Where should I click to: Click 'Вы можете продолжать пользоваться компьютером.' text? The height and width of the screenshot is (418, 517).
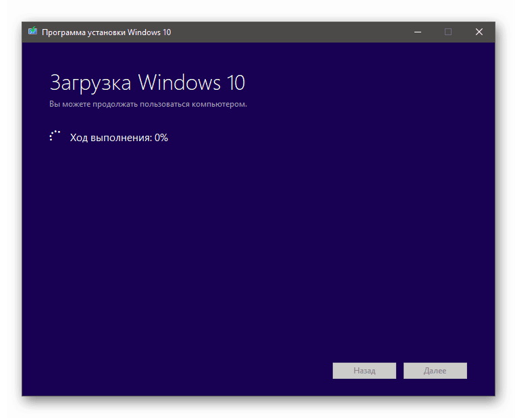(148, 104)
